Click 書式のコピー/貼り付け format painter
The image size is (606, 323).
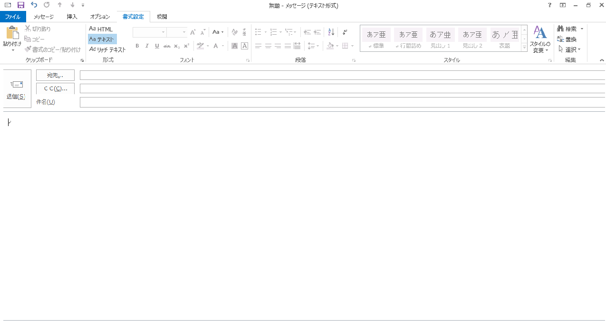53,49
